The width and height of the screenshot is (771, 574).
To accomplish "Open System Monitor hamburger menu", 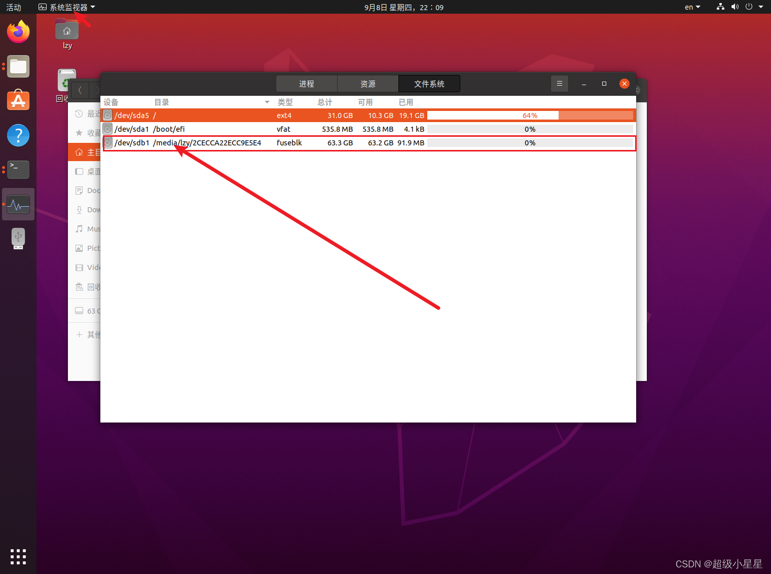I will (x=560, y=84).
